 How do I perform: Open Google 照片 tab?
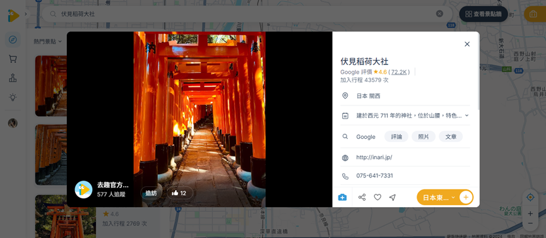(x=424, y=136)
